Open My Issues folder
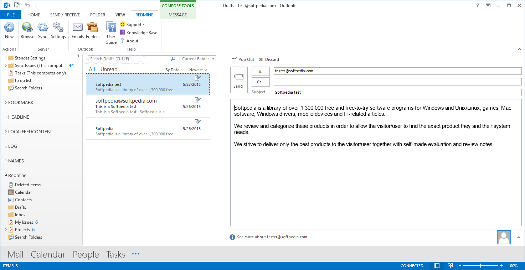Viewport: 525px width, 270px height. point(23,222)
